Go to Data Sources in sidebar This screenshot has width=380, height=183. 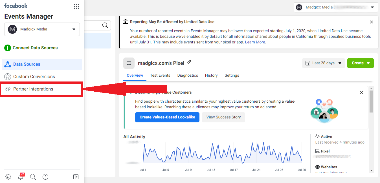coord(42,64)
